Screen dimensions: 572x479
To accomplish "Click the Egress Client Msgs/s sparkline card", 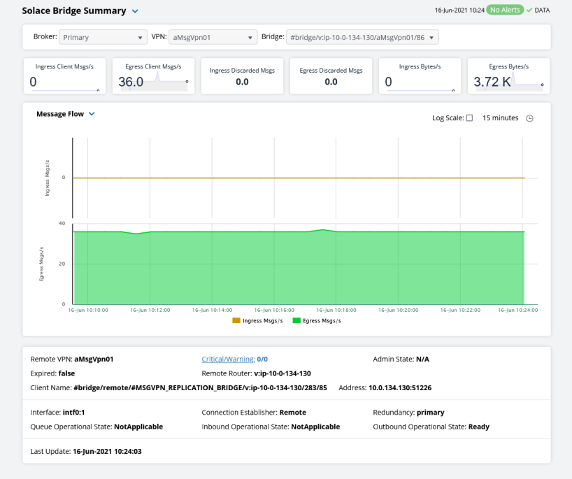I will pos(153,76).
